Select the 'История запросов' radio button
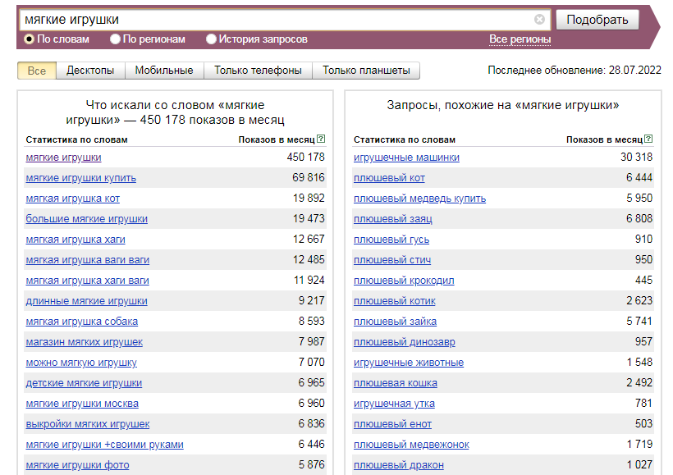Image resolution: width=673 pixels, height=475 pixels. point(211,39)
